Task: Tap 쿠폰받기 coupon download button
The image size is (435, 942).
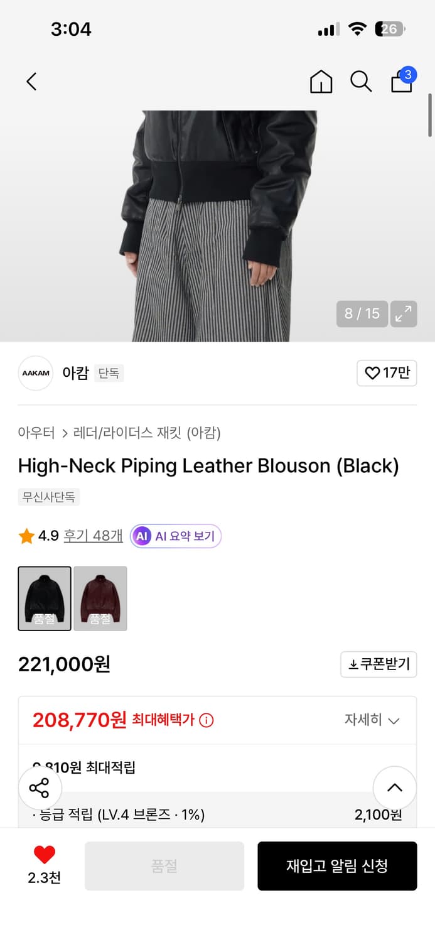Action: pos(379,664)
